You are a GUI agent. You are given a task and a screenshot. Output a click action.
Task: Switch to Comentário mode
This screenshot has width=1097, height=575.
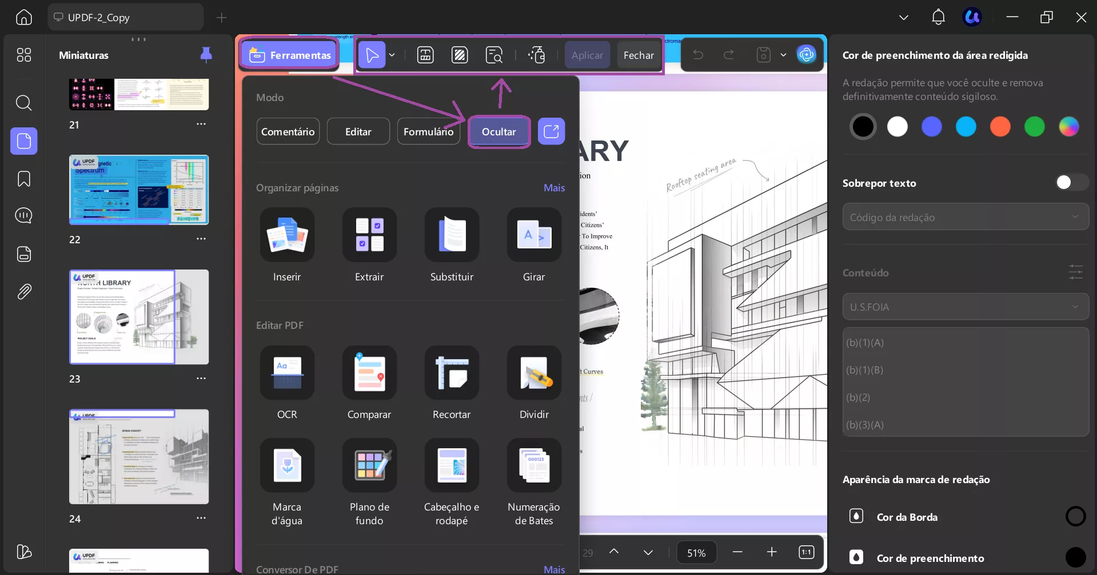click(x=288, y=131)
